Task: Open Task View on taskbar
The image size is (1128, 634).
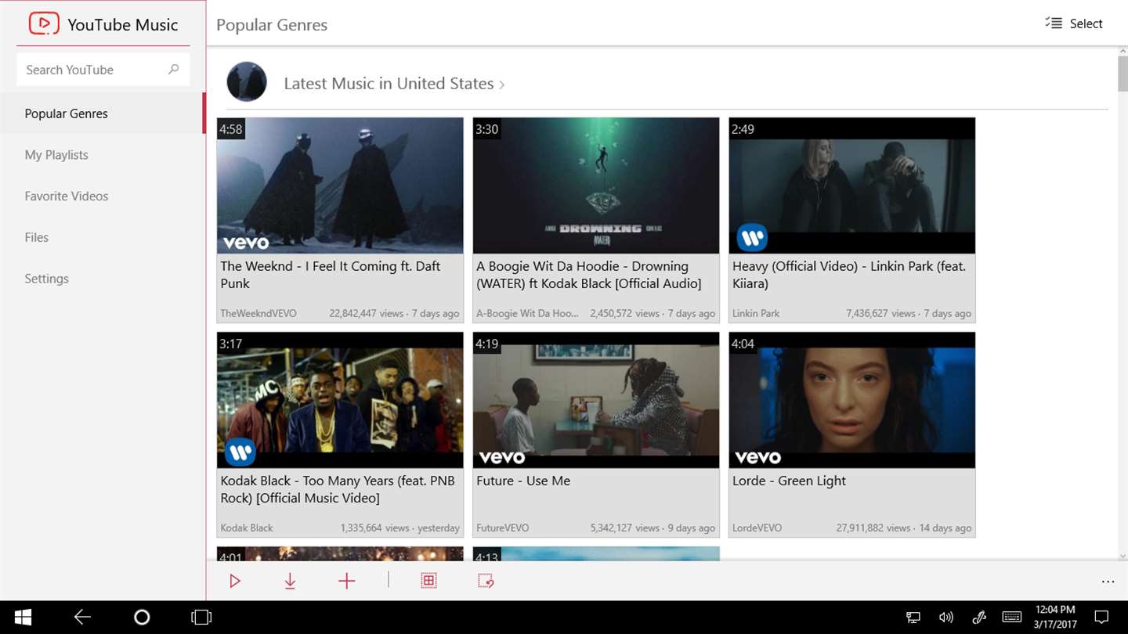Action: pyautogui.click(x=201, y=618)
